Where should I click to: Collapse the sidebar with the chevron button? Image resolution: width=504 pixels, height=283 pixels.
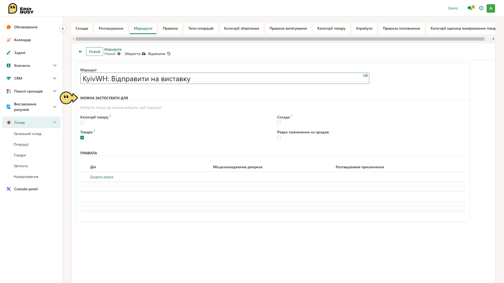pos(63,29)
